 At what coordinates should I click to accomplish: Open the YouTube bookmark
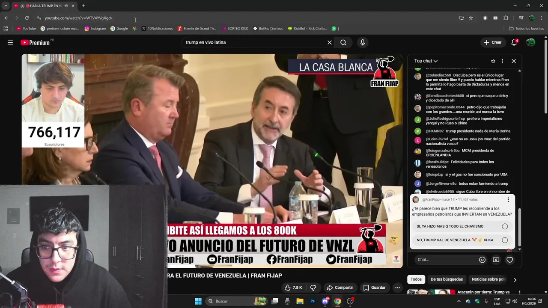[26, 29]
